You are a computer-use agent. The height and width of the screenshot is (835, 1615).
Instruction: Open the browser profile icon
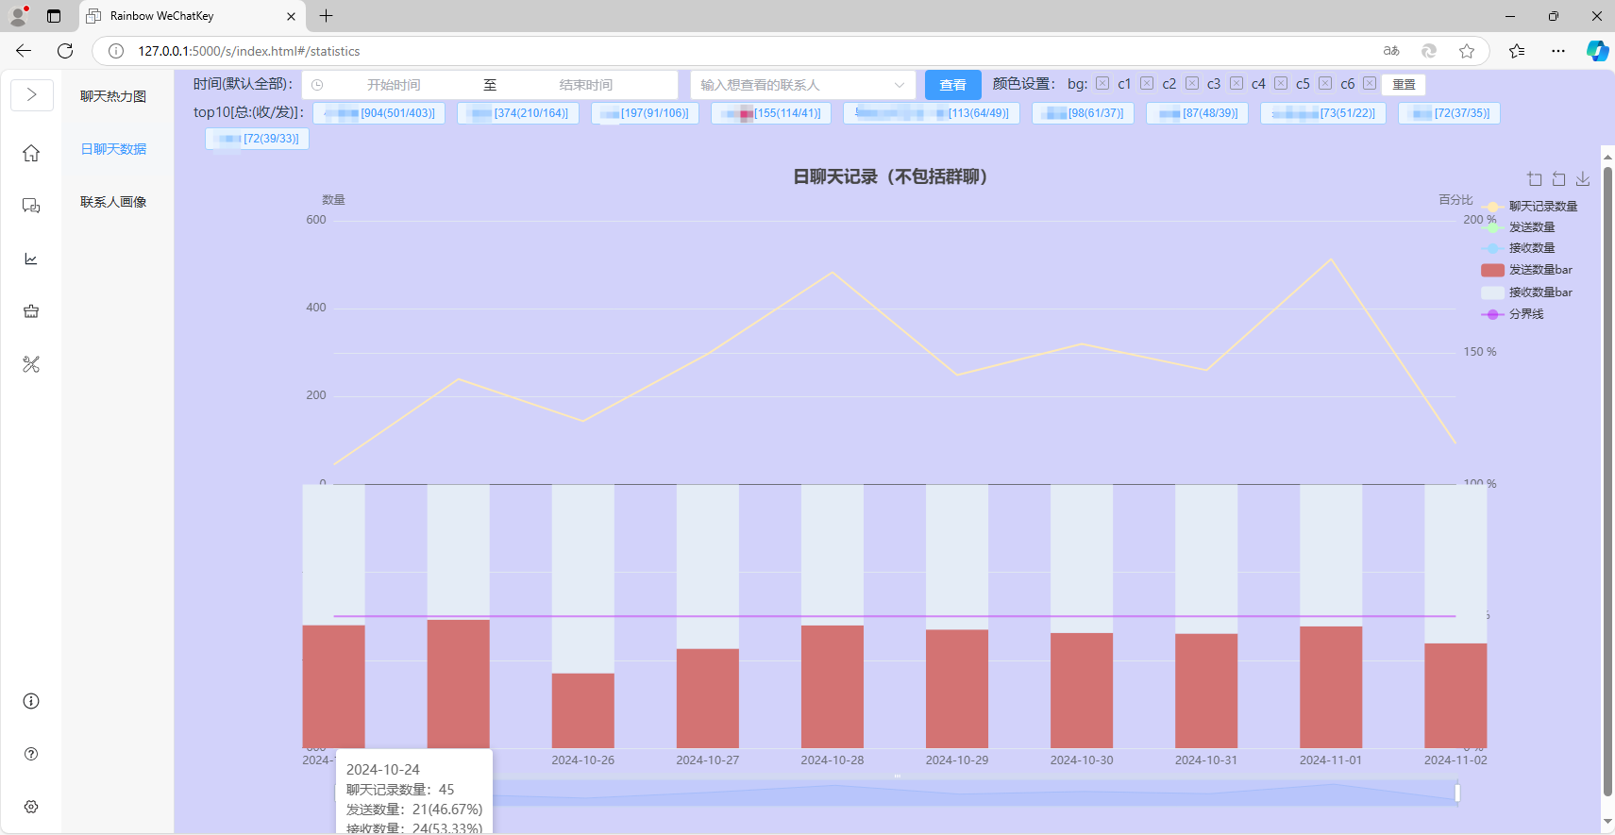point(18,16)
